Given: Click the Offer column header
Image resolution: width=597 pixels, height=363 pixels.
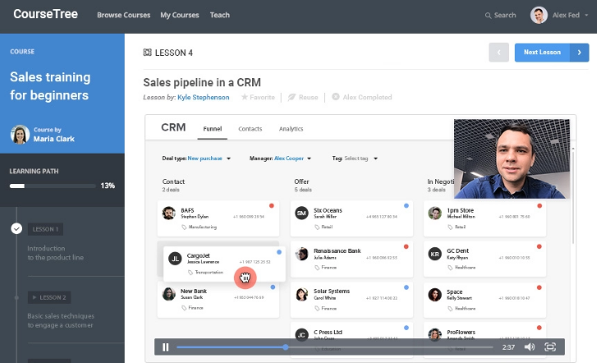Looking at the screenshot, I should coord(301,181).
